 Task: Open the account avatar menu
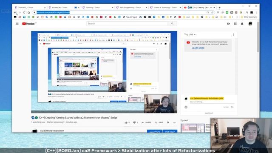(250, 24)
